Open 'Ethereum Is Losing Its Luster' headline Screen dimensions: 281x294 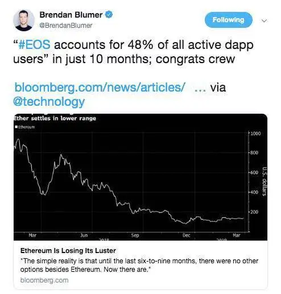coord(68,251)
